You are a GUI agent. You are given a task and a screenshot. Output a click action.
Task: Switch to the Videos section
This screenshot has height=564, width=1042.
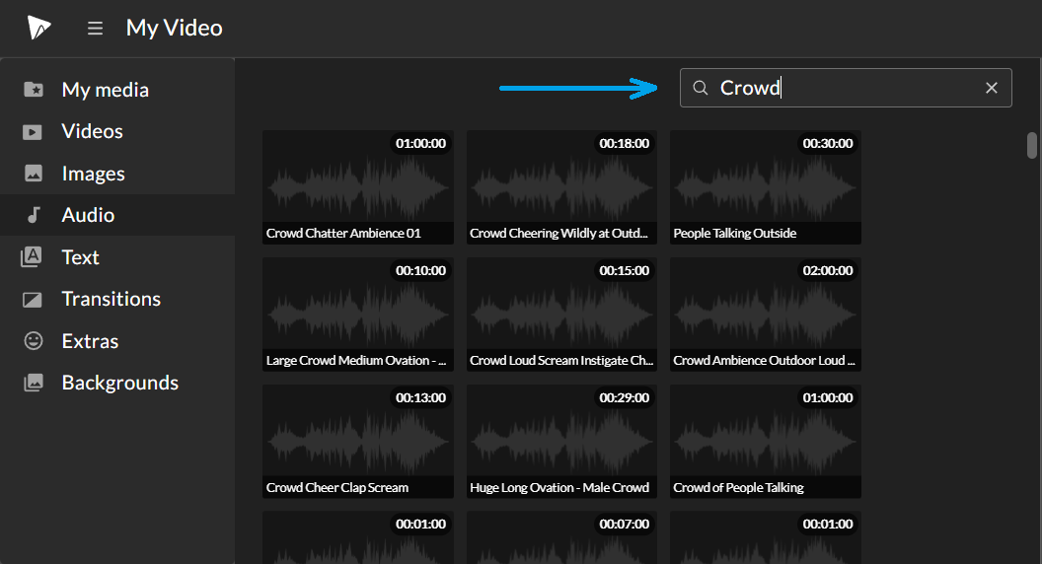117,131
